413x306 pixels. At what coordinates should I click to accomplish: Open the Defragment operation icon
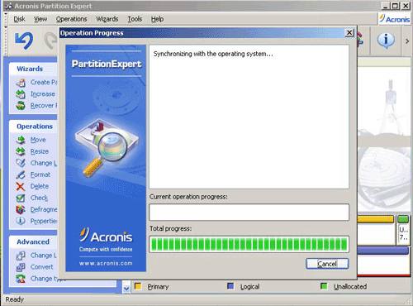pos(21,209)
